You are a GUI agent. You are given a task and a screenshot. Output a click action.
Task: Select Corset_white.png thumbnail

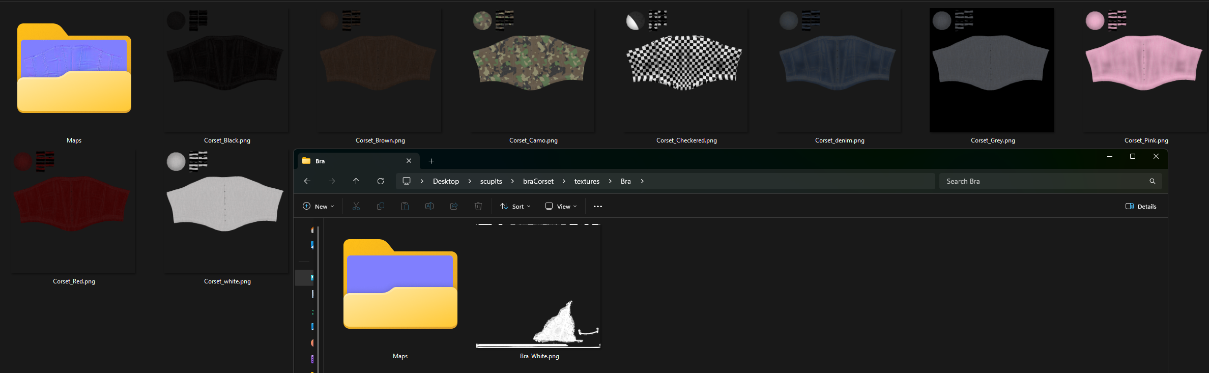click(226, 211)
